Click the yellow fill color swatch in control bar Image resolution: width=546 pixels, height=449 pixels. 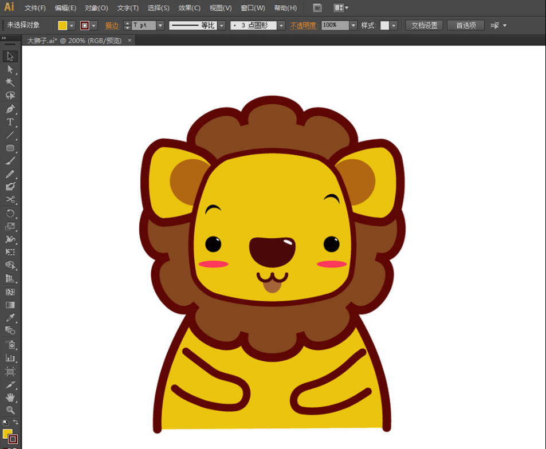[62, 25]
